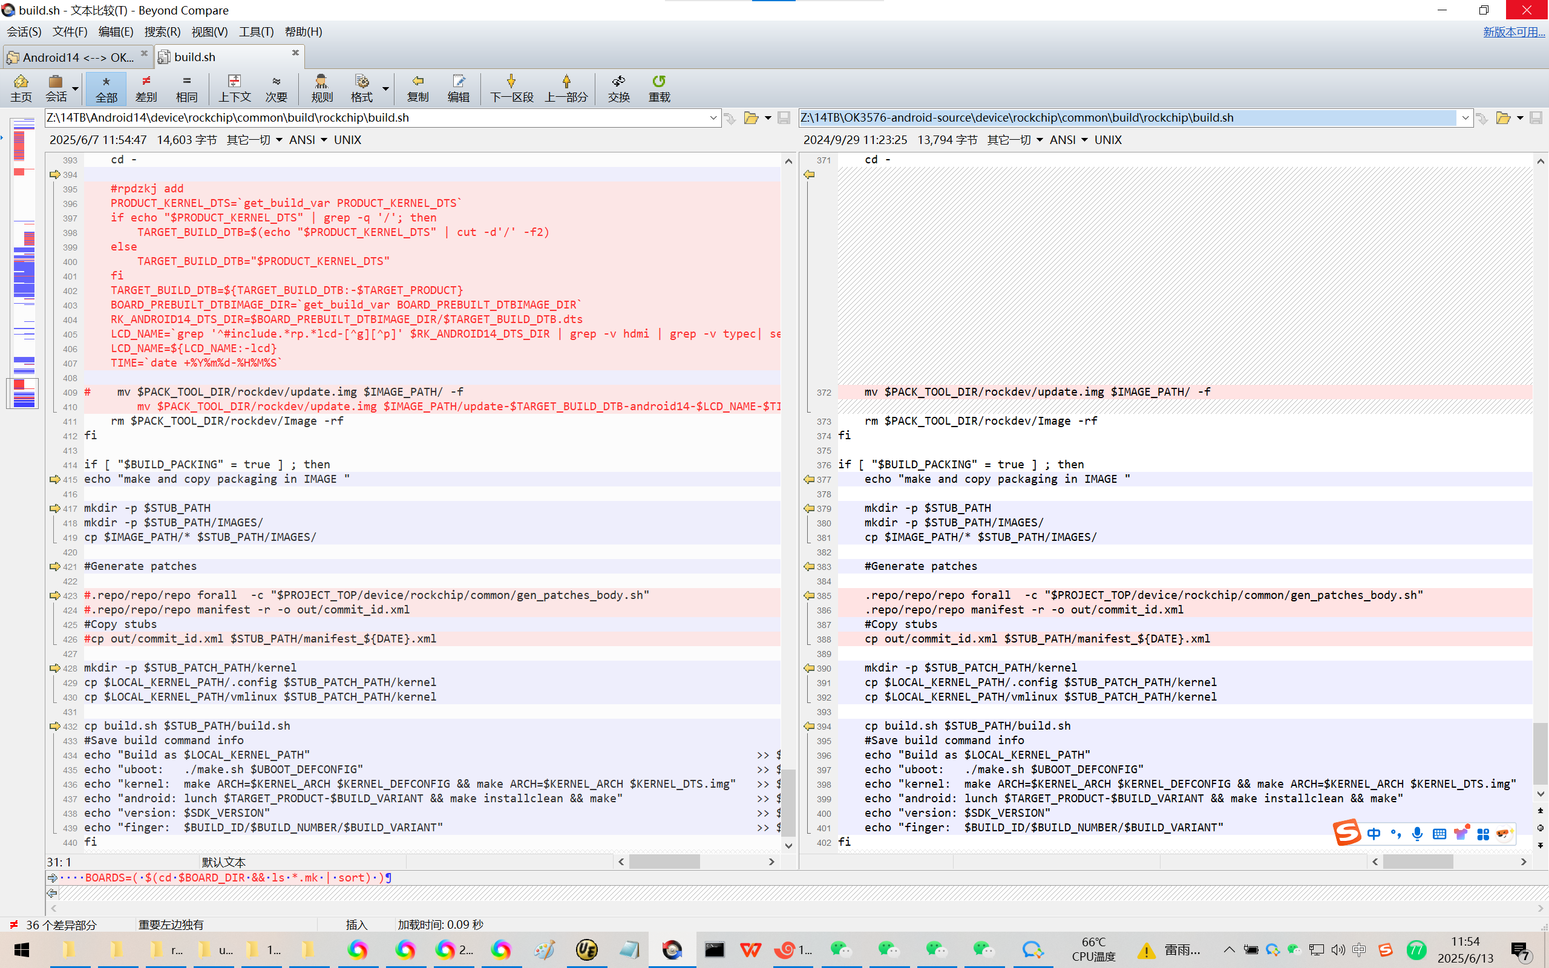
Task: Click the left pane horizontal scrollbar thumb
Action: click(664, 862)
